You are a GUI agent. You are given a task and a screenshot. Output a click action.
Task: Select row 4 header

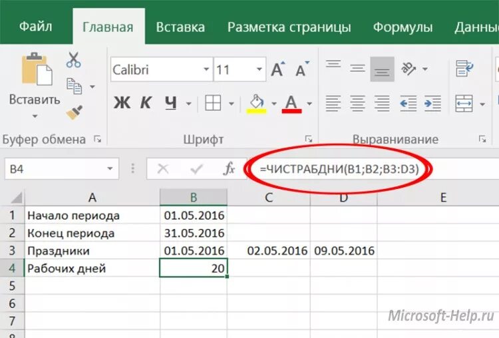(x=12, y=268)
